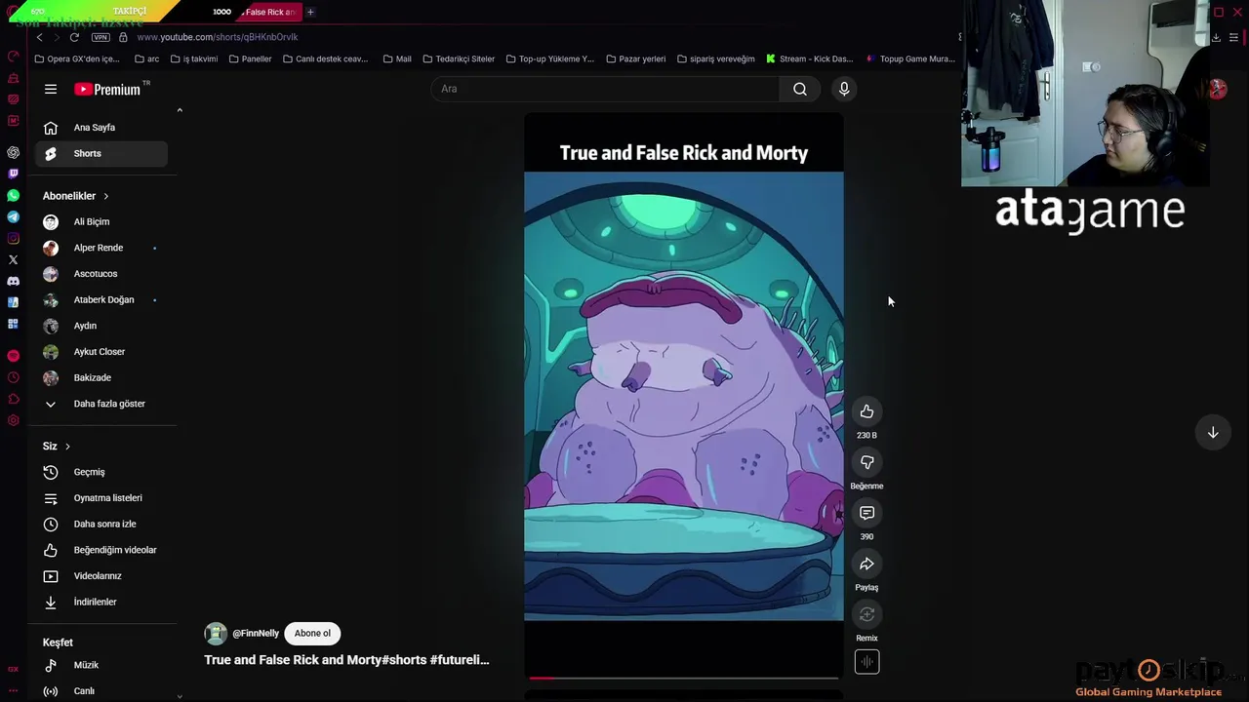The width and height of the screenshot is (1249, 702).
Task: Reload the page in browser toolbar
Action: click(74, 37)
